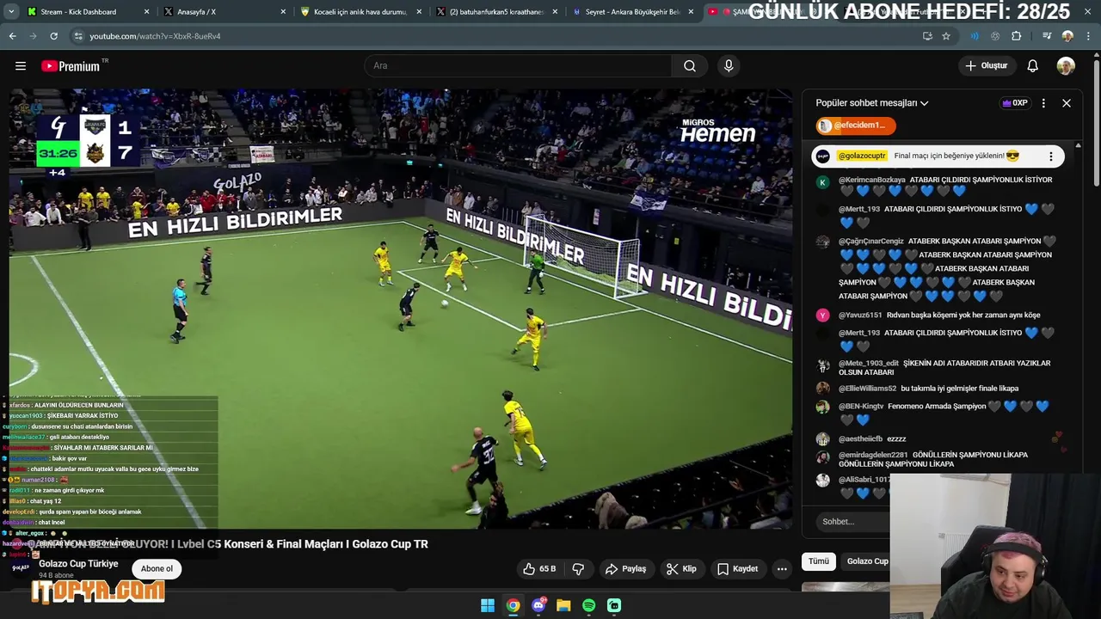Open the @efecidem1 super chat ticker
The width and height of the screenshot is (1101, 619).
[856, 126]
